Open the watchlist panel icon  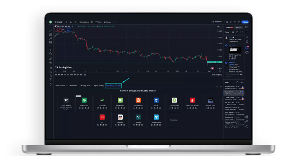pyautogui.click(x=247, y=27)
